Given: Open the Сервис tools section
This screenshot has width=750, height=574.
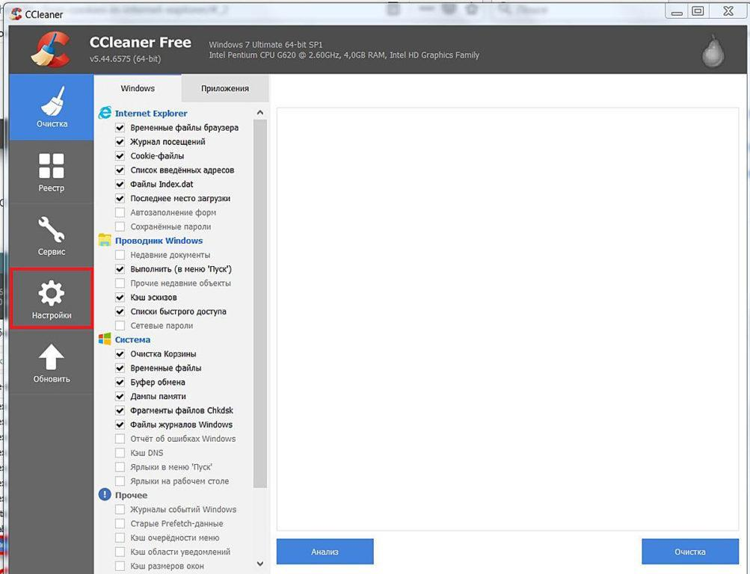Looking at the screenshot, I should tap(51, 235).
